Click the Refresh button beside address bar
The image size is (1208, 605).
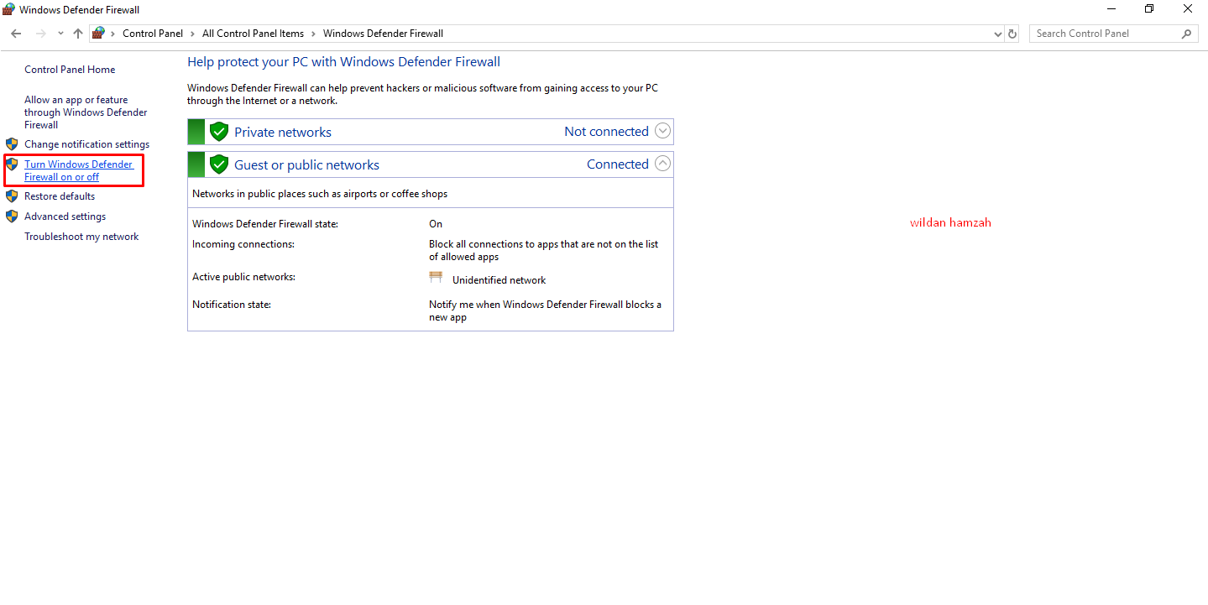point(1012,34)
